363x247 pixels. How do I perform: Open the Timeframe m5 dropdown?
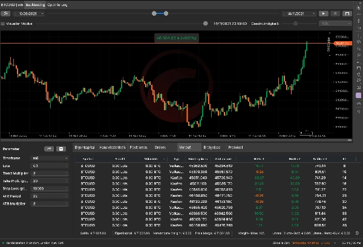(x=50, y=158)
